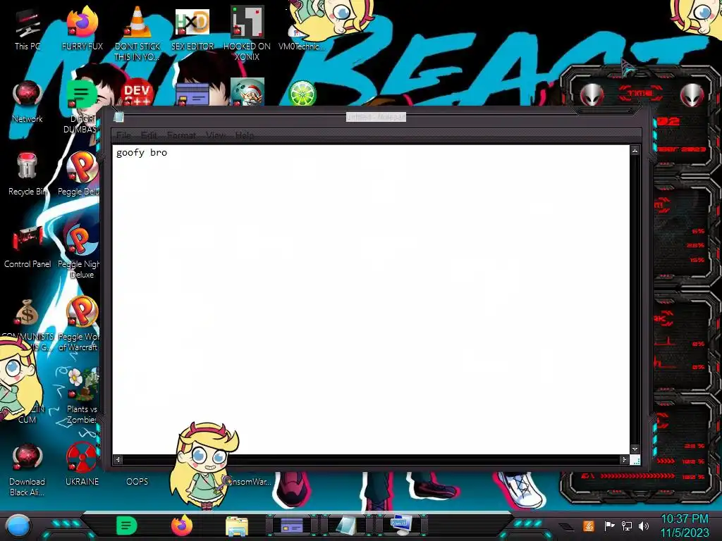
Task: Switch to the Notepad taskbar button
Action: tap(345, 526)
